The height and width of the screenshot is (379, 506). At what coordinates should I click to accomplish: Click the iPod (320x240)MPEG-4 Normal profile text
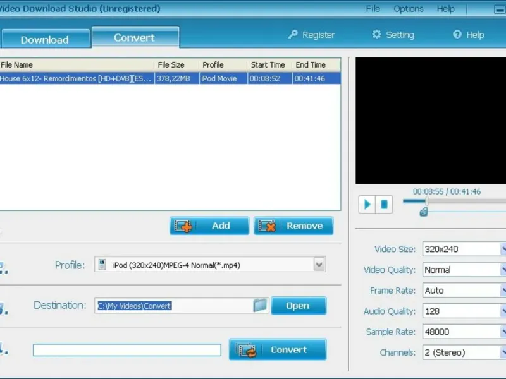pyautogui.click(x=176, y=265)
